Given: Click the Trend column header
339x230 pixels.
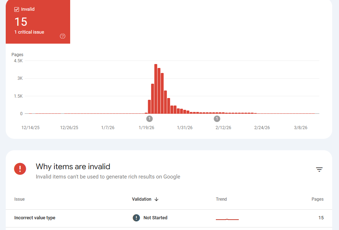Looking at the screenshot, I should click(221, 199).
